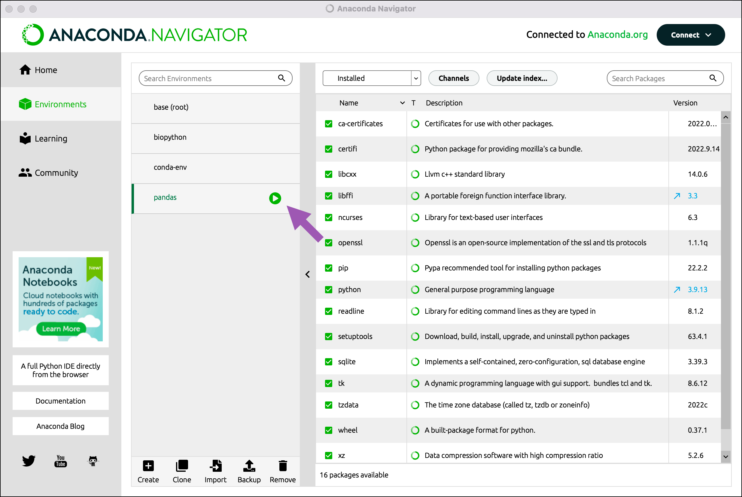The height and width of the screenshot is (497, 742).
Task: Sort packages by Name column
Action: (348, 103)
